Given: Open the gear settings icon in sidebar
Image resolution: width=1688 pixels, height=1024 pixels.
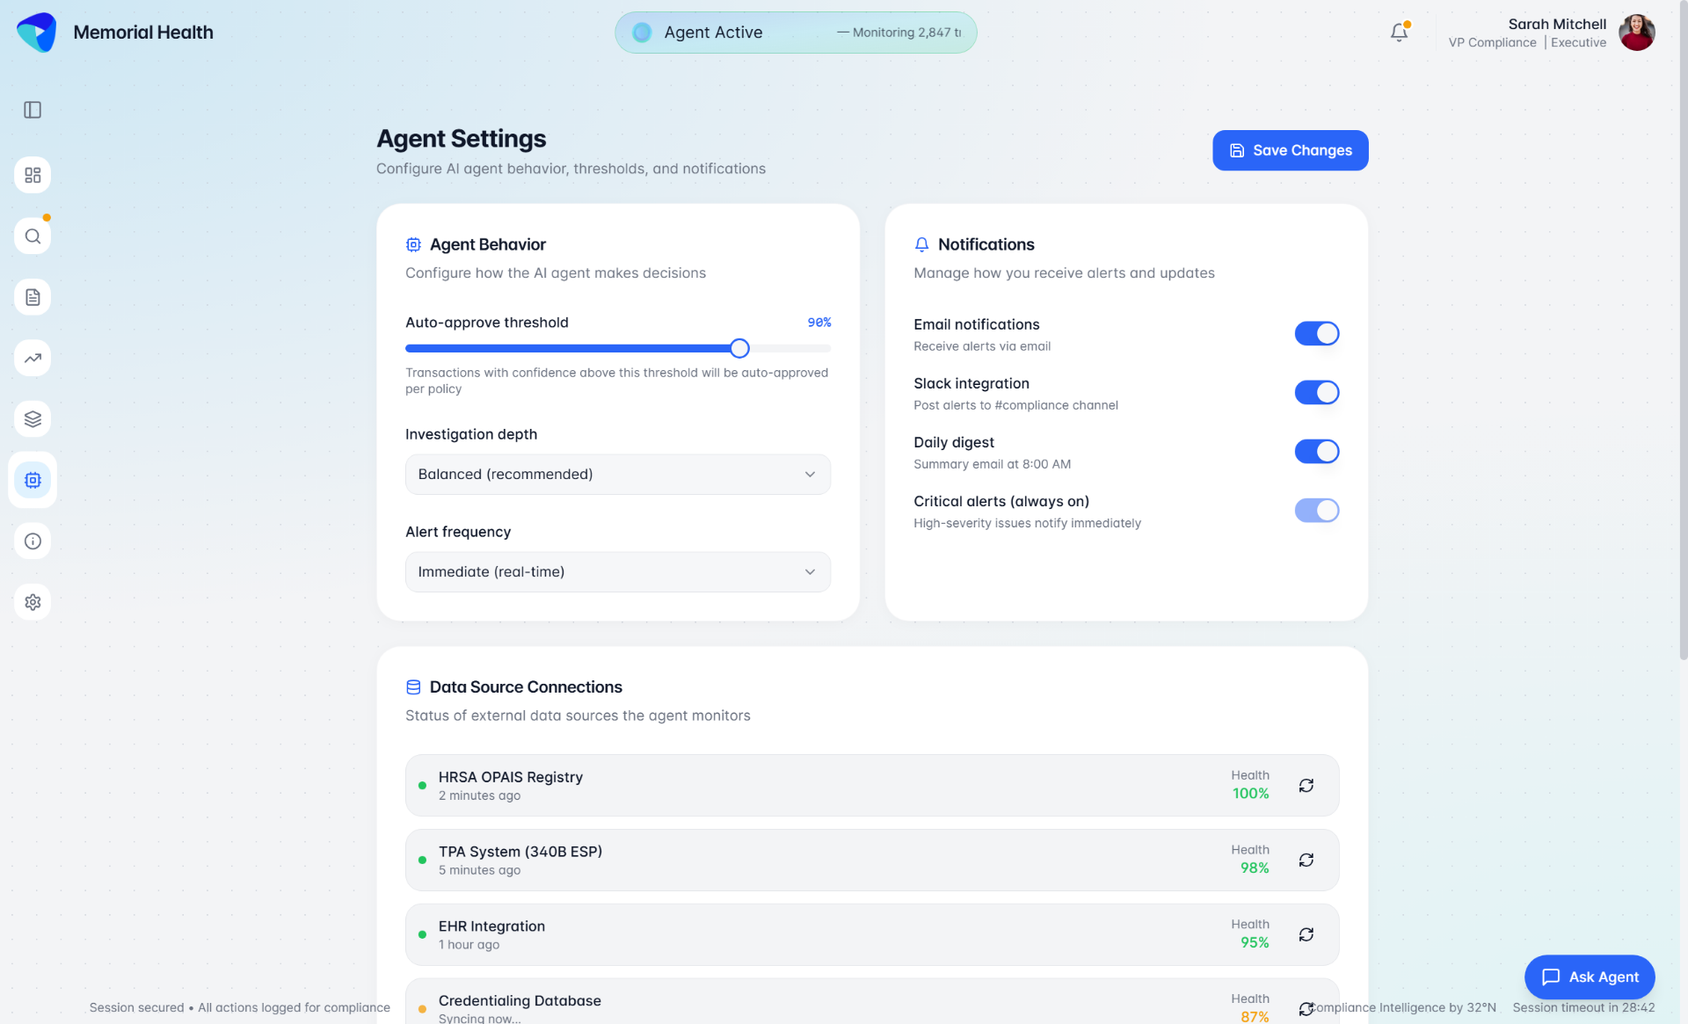Looking at the screenshot, I should tap(33, 602).
